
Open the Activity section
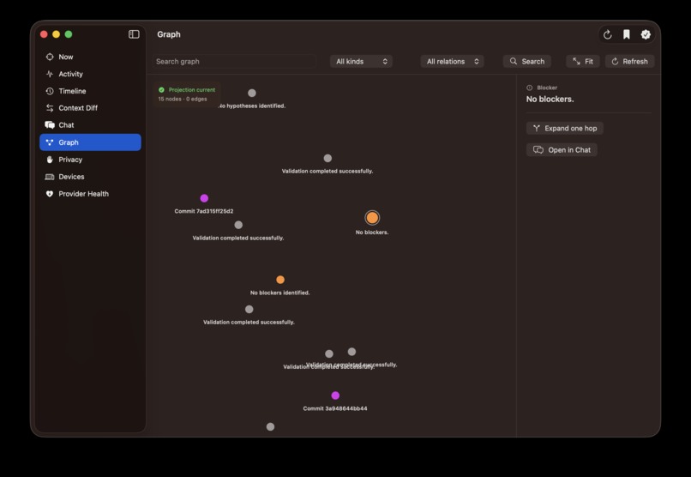tap(90, 74)
